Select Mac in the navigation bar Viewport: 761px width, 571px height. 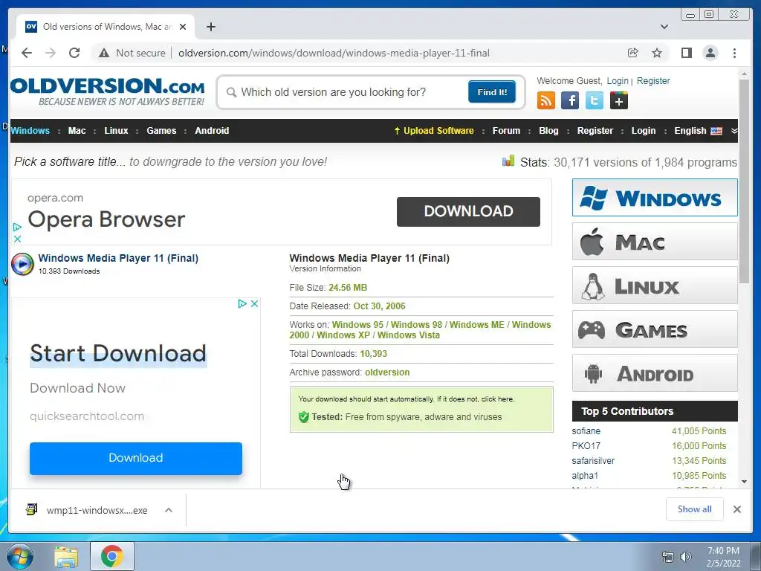coord(77,131)
